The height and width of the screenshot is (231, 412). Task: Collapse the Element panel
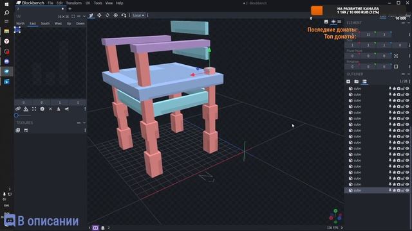click(409, 23)
